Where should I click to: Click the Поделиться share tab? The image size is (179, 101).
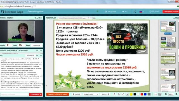[51, 18]
